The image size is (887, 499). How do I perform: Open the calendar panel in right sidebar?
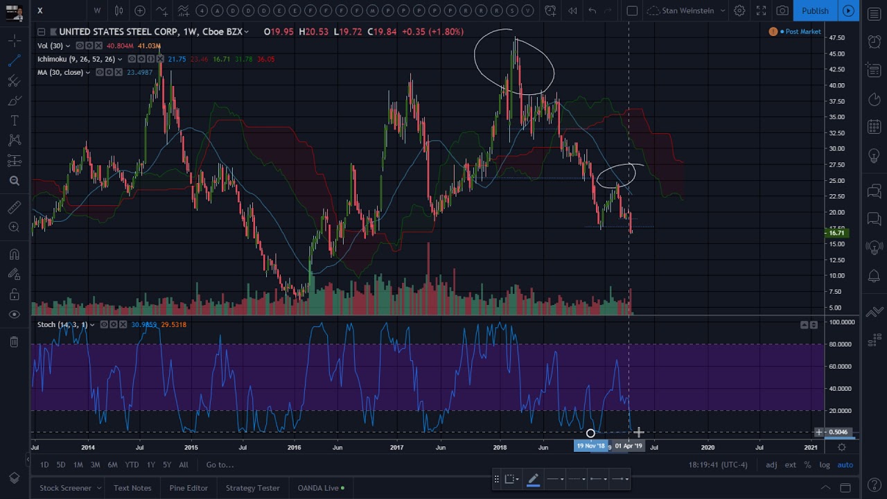point(875,127)
